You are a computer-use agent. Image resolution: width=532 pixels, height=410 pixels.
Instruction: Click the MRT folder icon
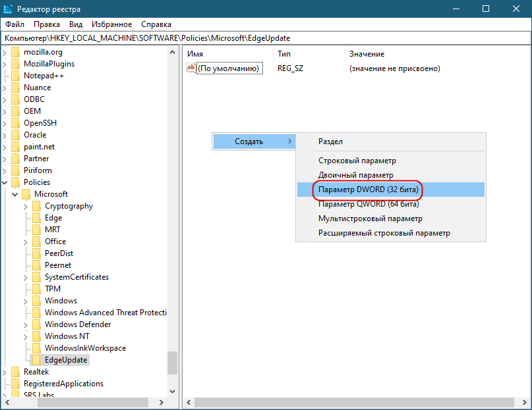[36, 230]
